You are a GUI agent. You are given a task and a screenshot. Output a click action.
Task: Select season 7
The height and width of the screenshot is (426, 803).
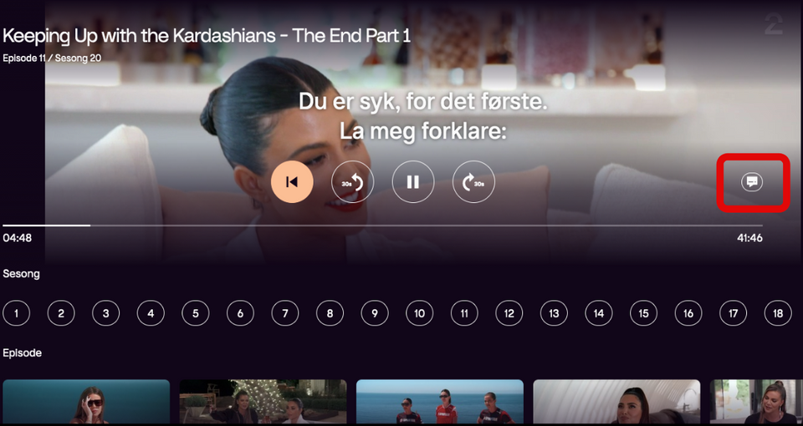(x=285, y=313)
